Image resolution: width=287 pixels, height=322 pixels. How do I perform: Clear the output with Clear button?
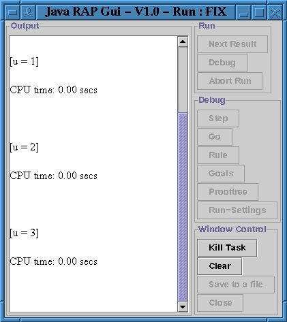pos(220,266)
